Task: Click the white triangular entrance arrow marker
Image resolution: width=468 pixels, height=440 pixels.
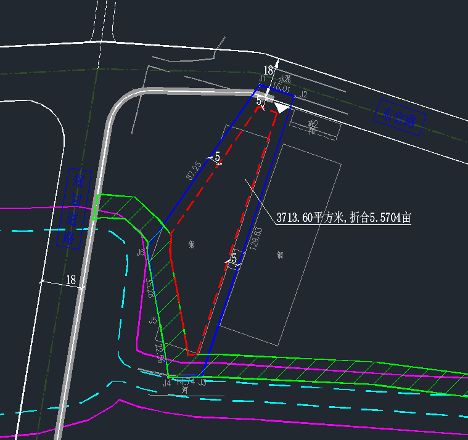Action: pyautogui.click(x=282, y=107)
